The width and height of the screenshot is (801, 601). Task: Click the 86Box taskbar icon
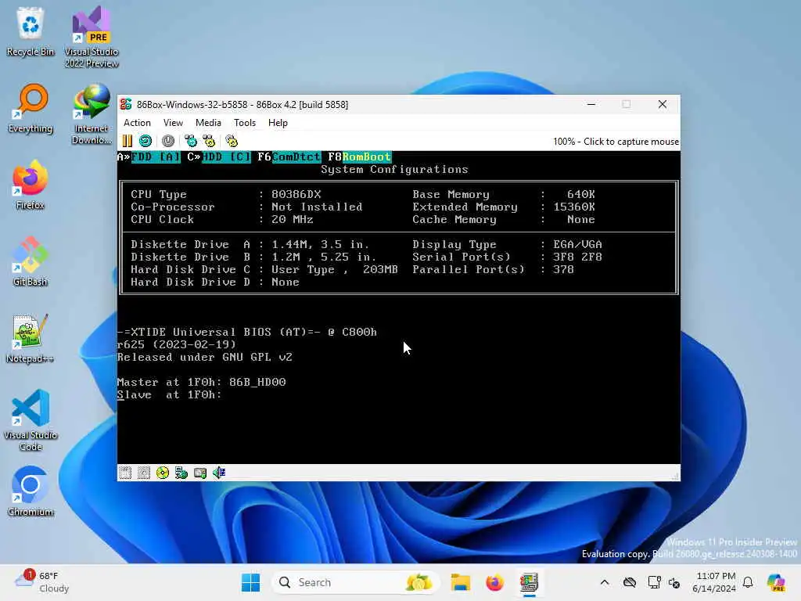point(530,582)
